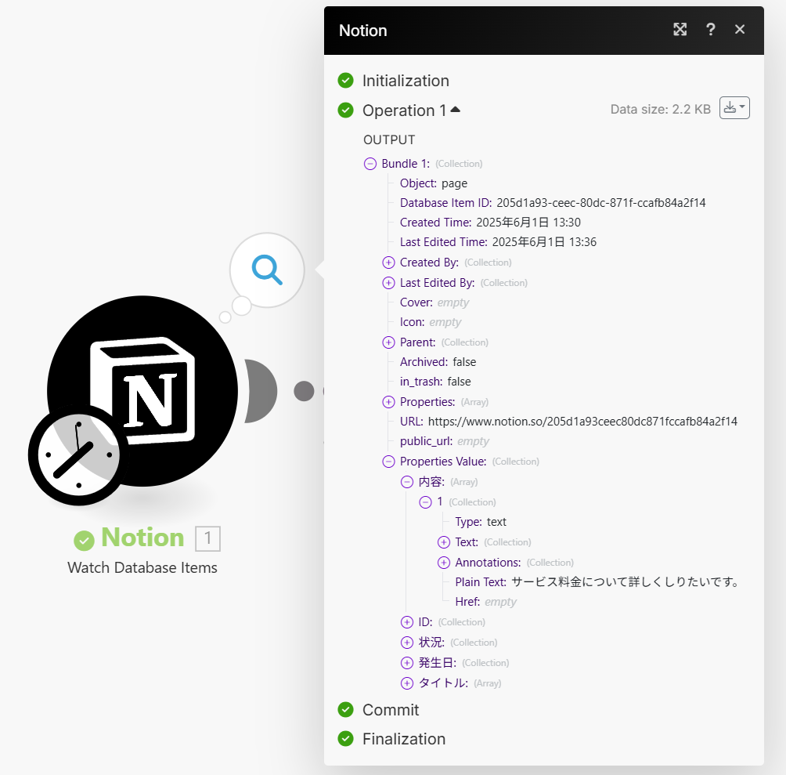The width and height of the screenshot is (786, 775).
Task: Click the Watch Database Items subtitle
Action: pyautogui.click(x=142, y=568)
